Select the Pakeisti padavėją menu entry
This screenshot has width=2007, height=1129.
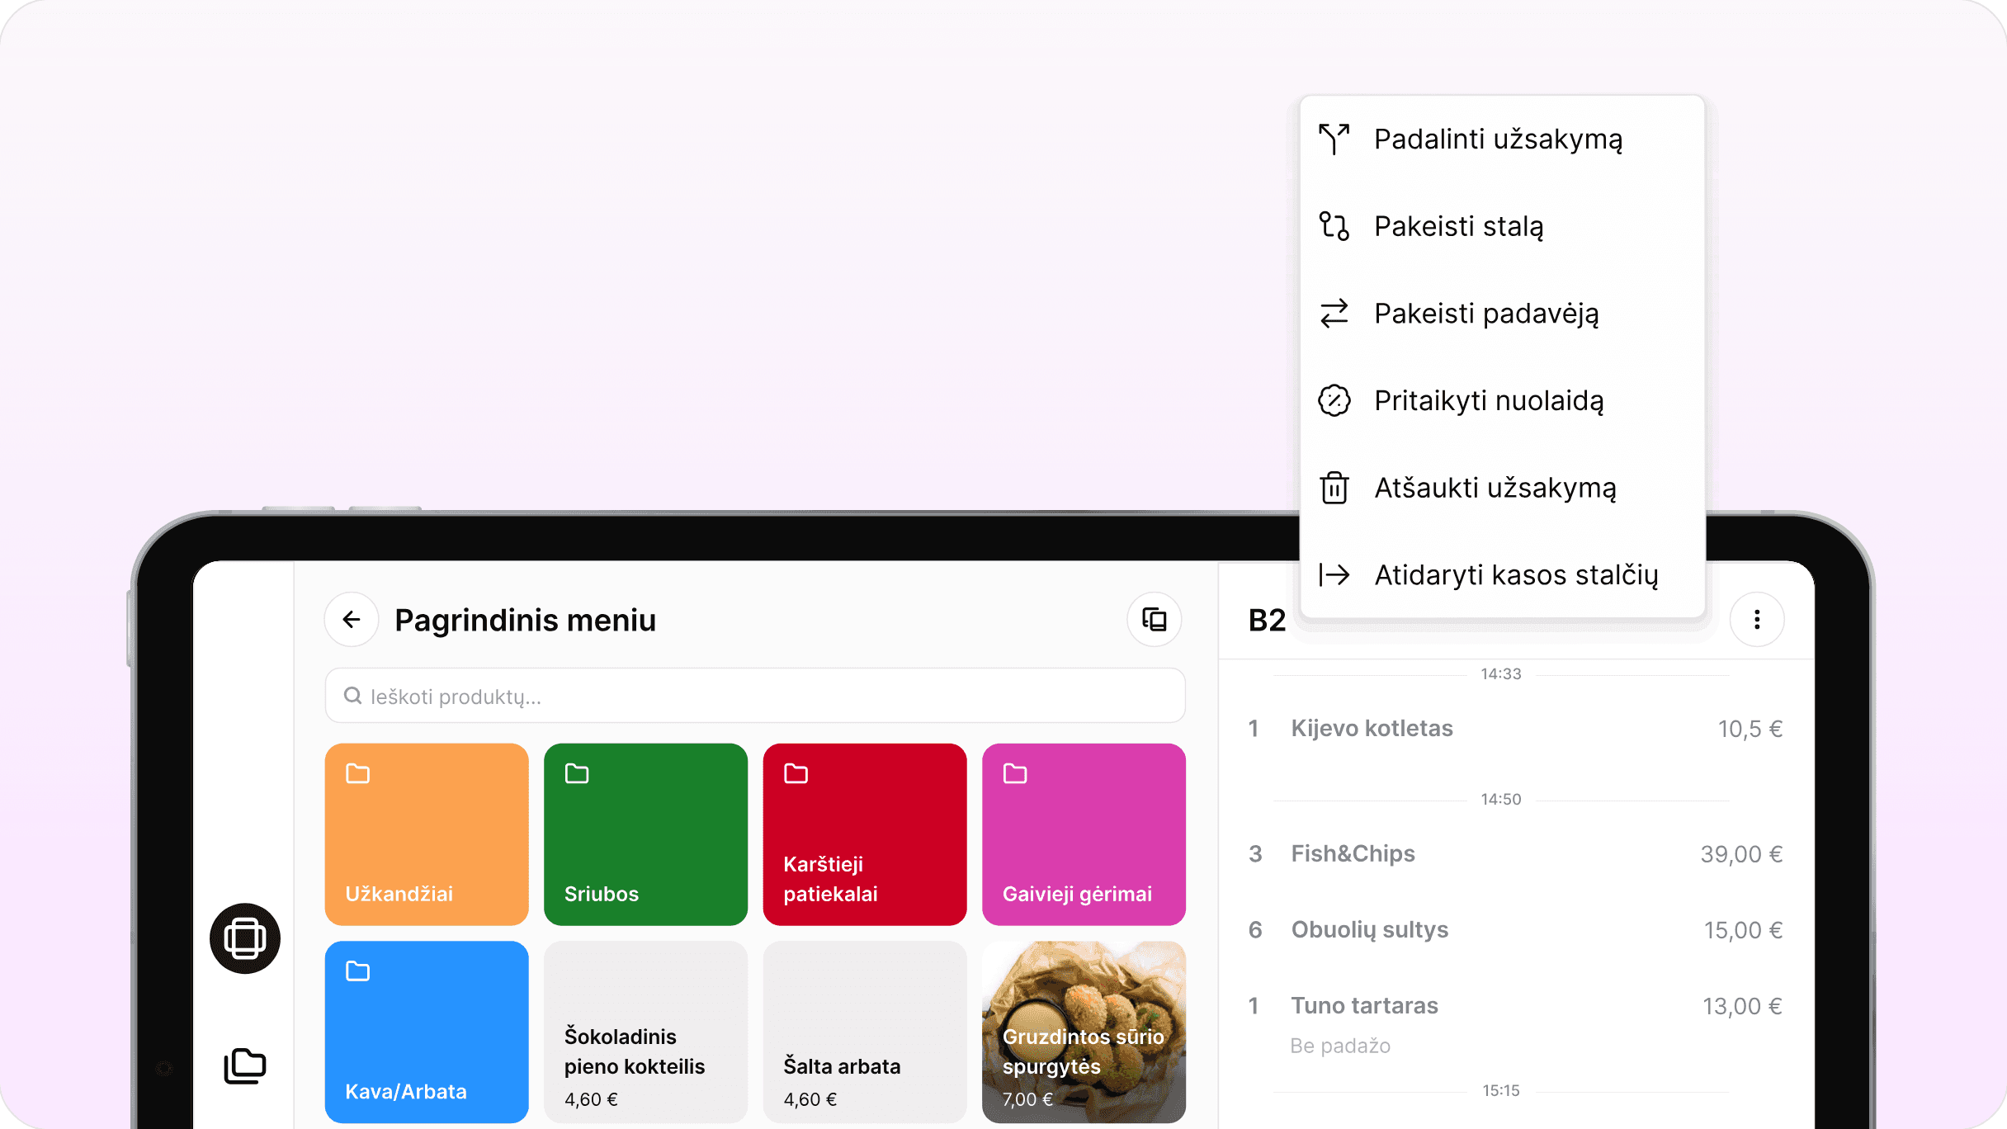click(1502, 314)
